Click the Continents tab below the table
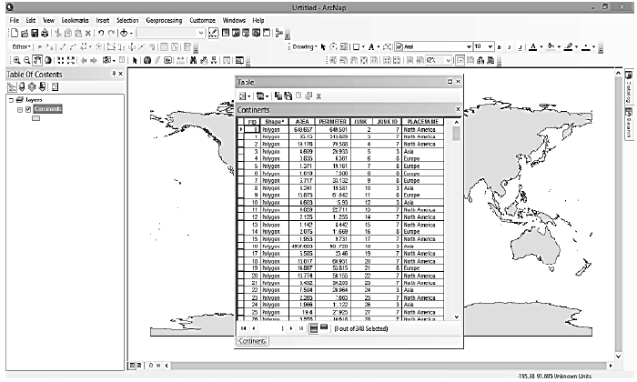The height and width of the screenshot is (382, 637). (x=252, y=341)
